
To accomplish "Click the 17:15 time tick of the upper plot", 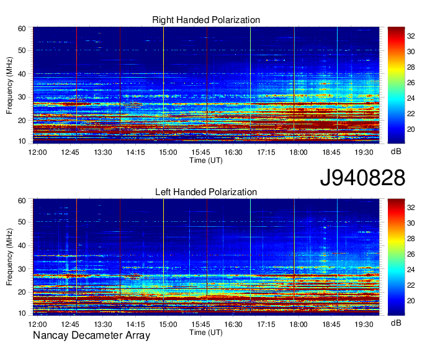I will tap(266, 152).
